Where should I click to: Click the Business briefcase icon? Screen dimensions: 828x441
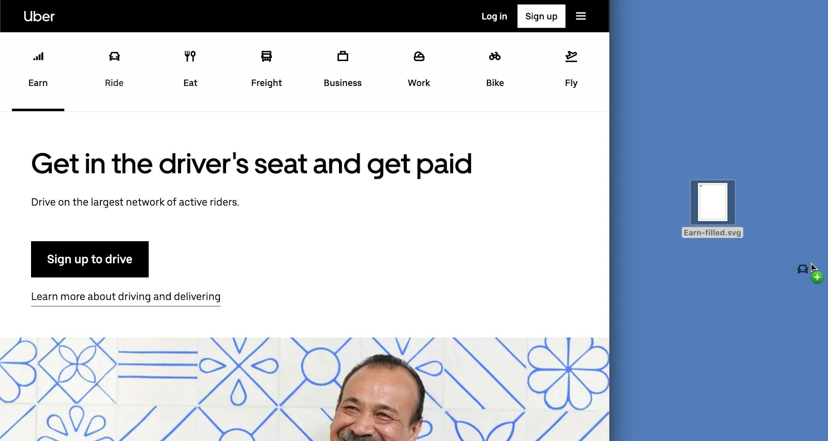343,56
